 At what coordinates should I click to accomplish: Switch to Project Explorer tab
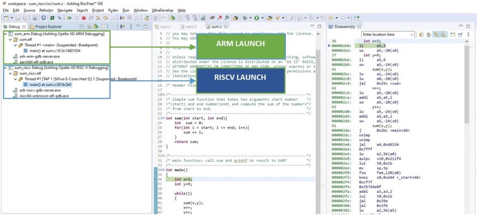point(45,26)
